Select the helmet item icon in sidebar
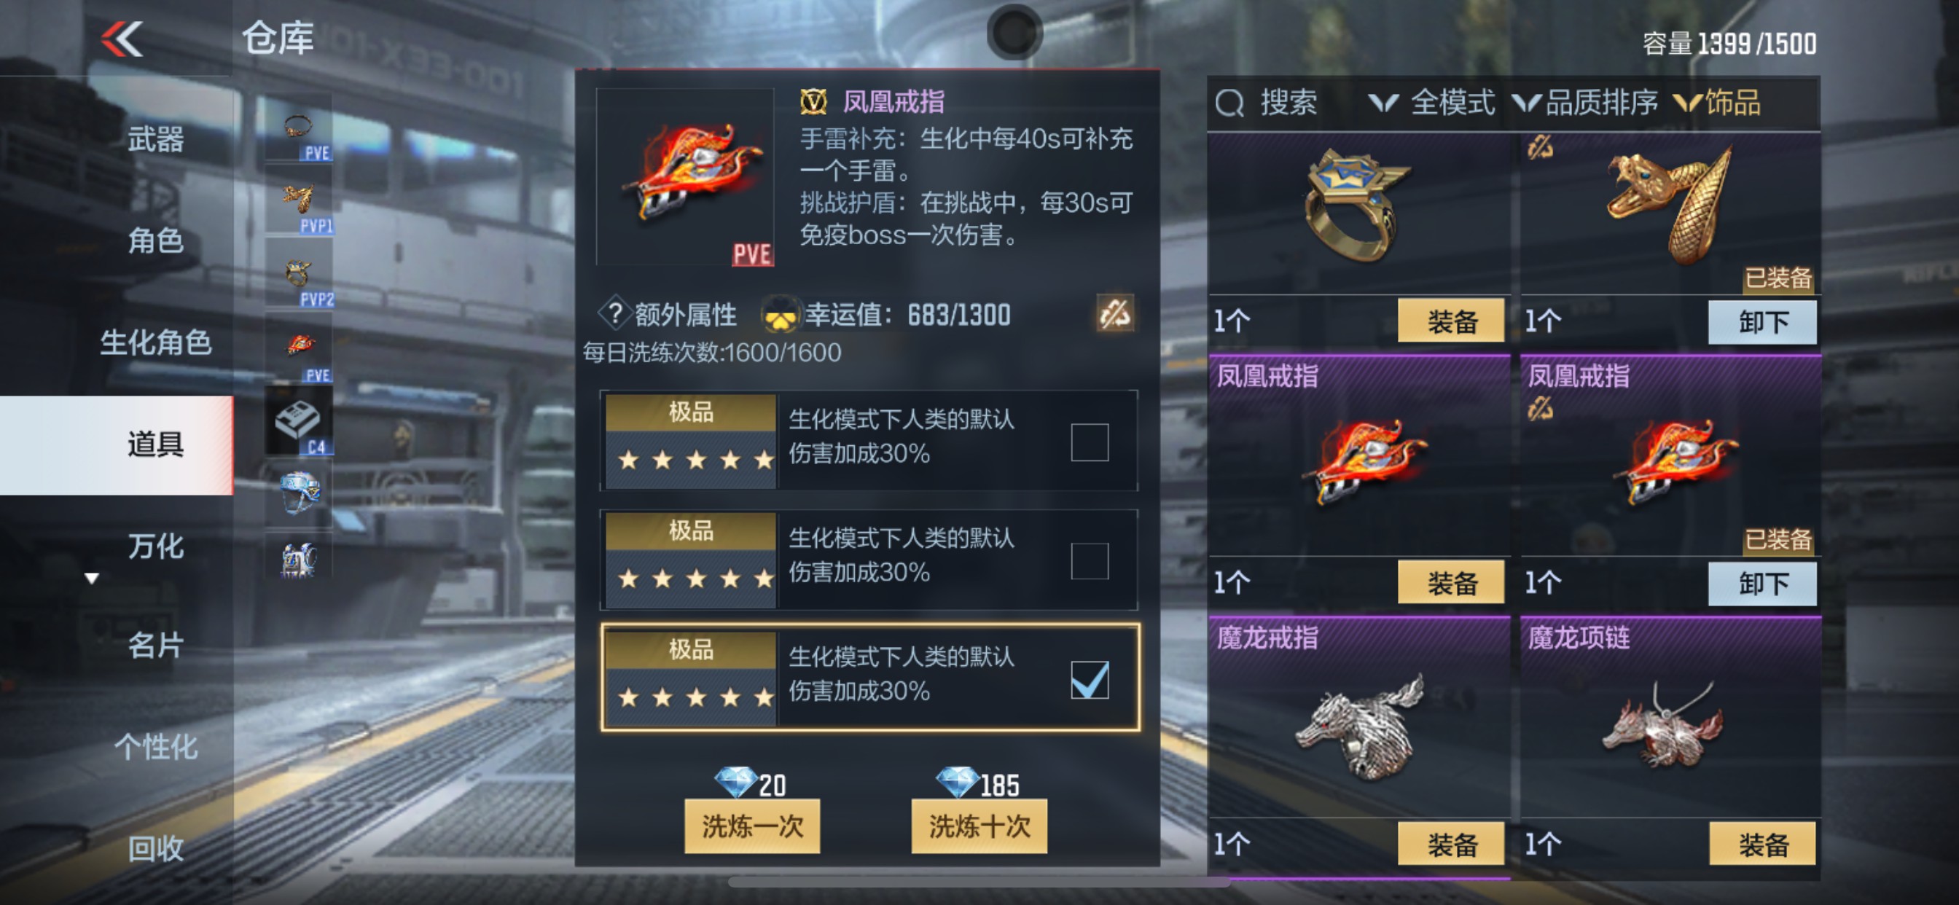Image resolution: width=1959 pixels, height=905 pixels. [299, 493]
